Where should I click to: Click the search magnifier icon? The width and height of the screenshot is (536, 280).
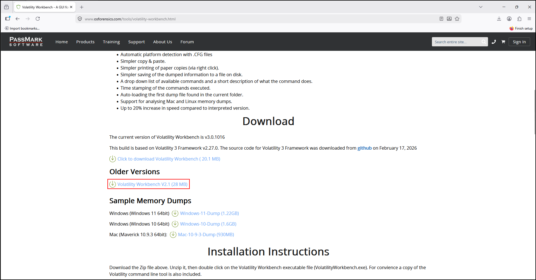[x=484, y=42]
